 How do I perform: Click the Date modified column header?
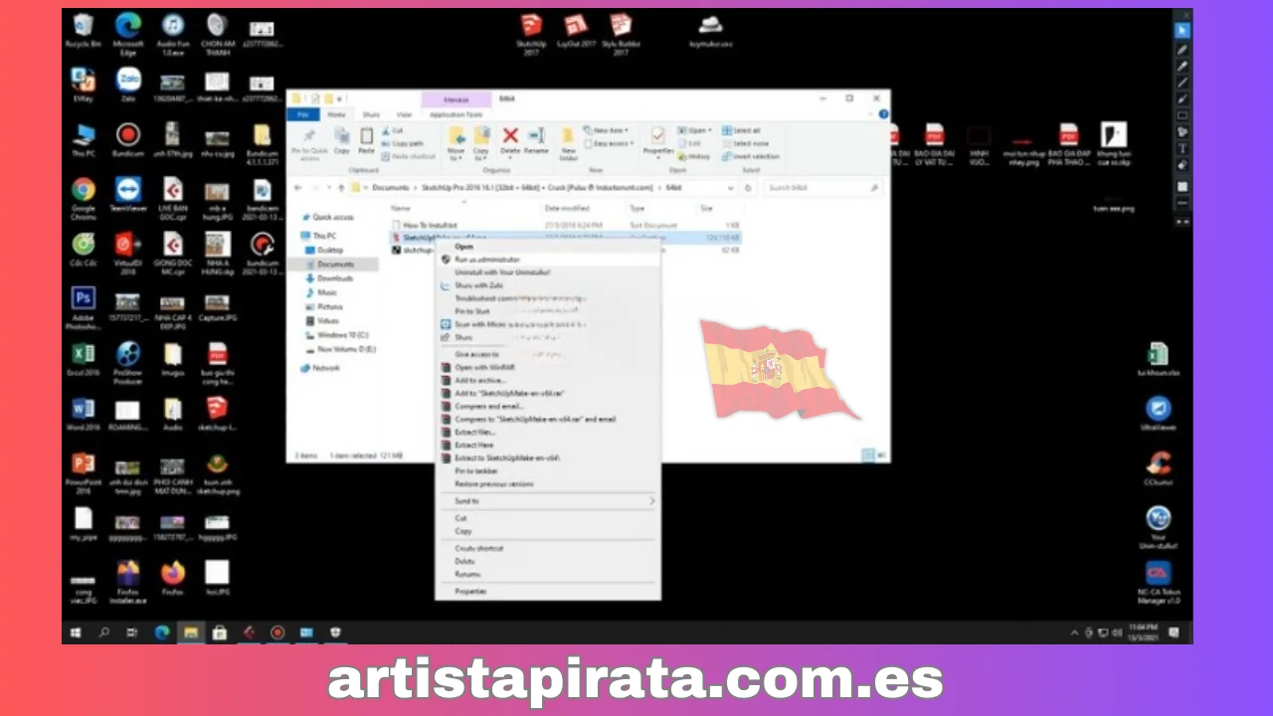pyautogui.click(x=566, y=209)
